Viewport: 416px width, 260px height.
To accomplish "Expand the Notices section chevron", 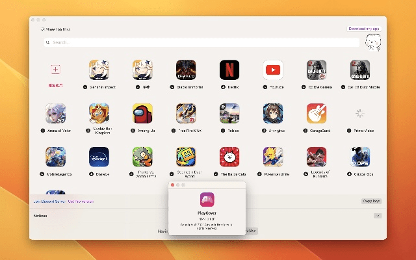I will click(378, 215).
